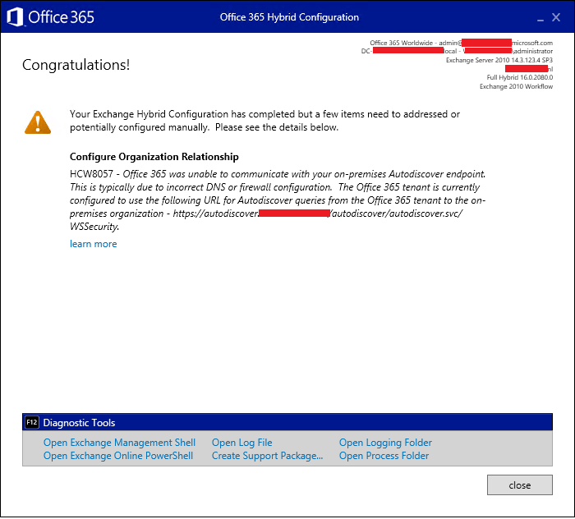Click the Exchange Server 2010 version text

coord(499,60)
